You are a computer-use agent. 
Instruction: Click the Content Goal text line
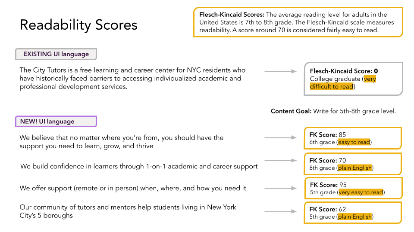pyautogui.click(x=333, y=111)
